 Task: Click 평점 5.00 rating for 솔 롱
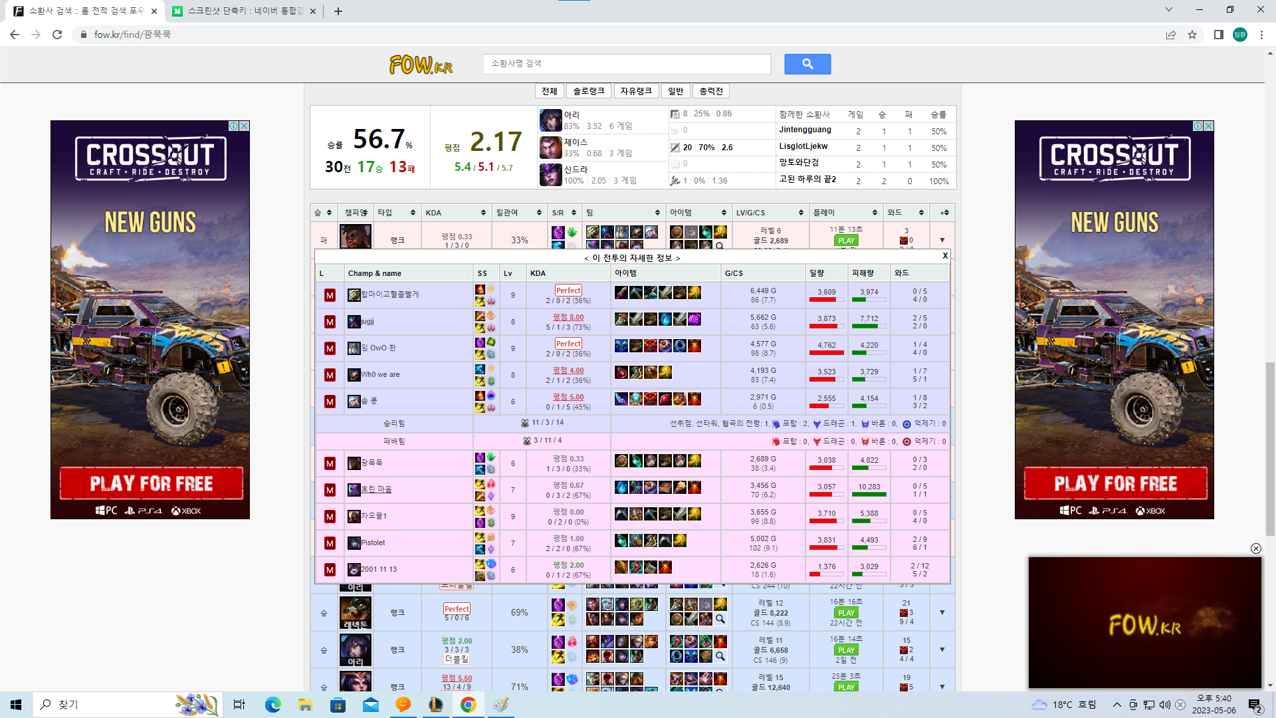pos(568,397)
